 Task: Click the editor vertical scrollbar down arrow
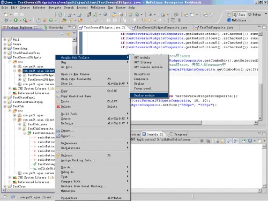[260, 118]
